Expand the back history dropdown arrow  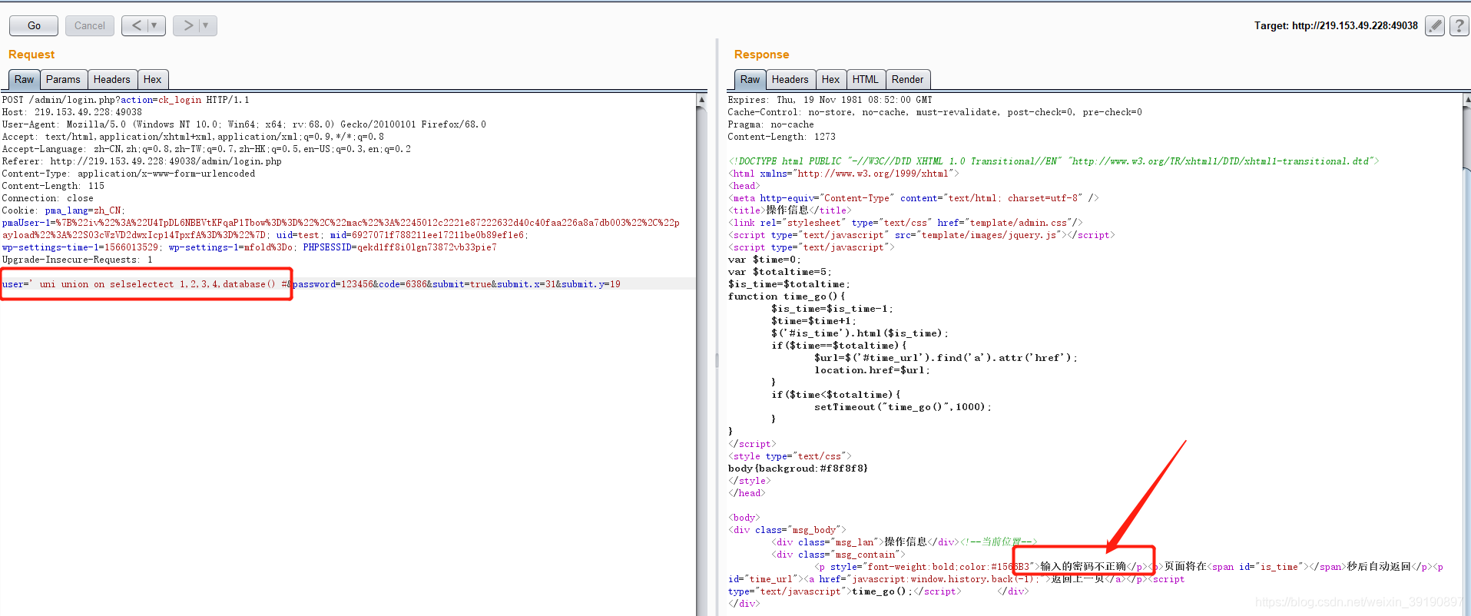click(x=154, y=25)
